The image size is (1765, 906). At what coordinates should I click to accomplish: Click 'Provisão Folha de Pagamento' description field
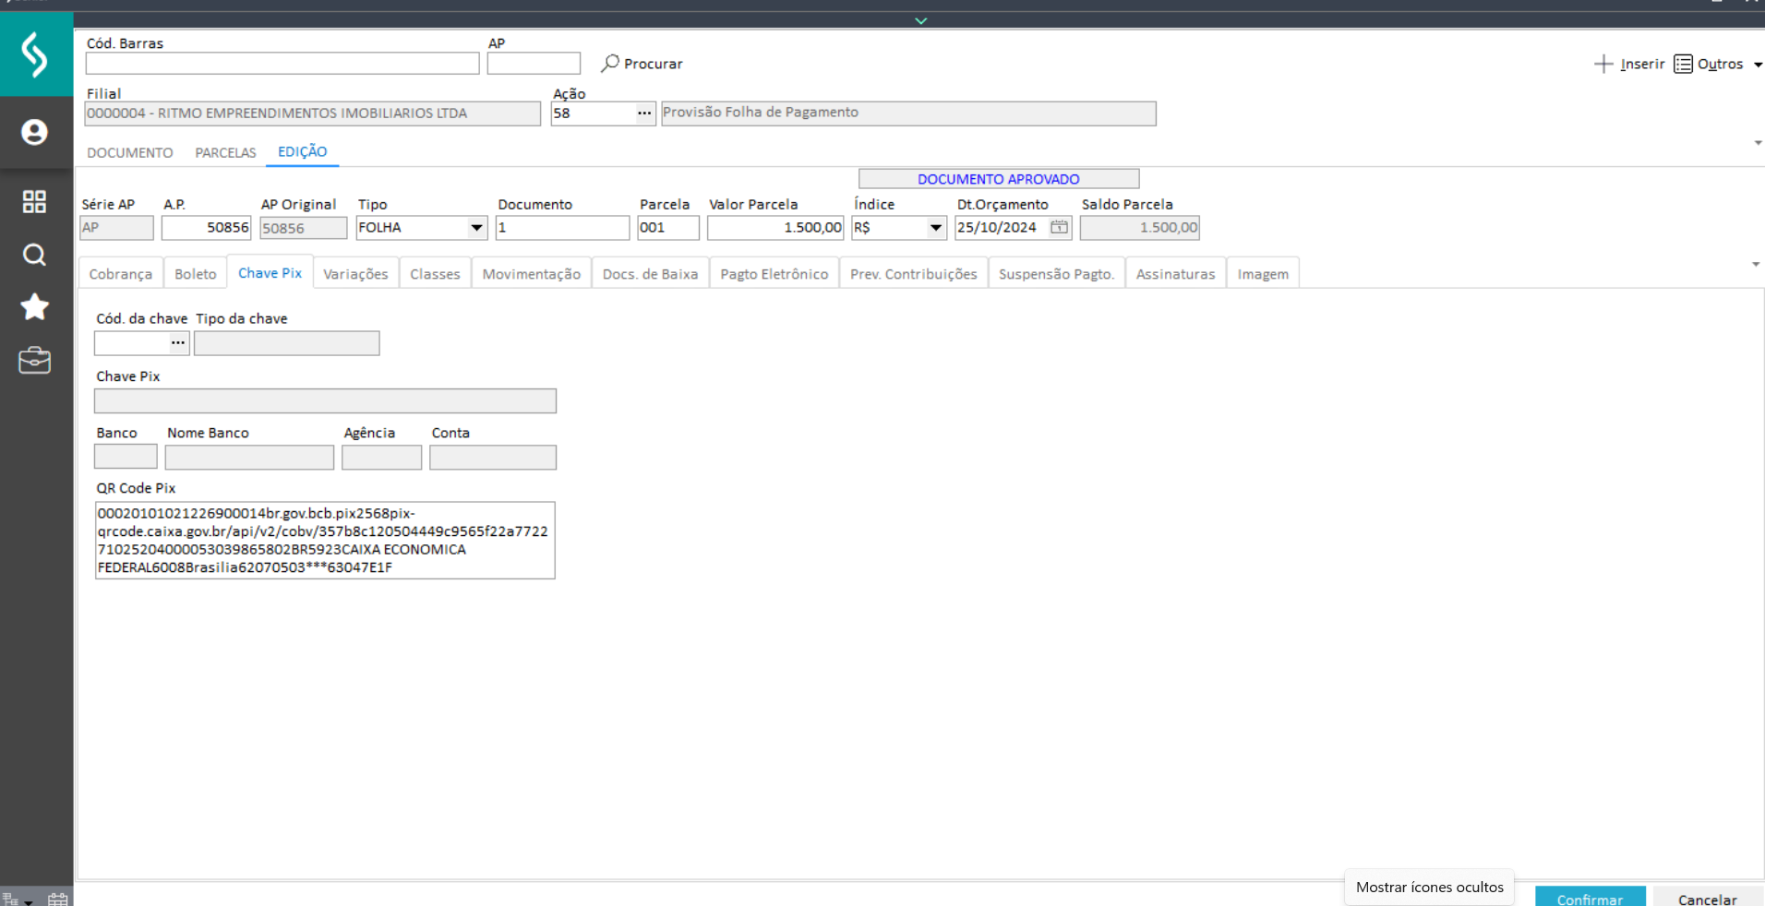coord(908,113)
